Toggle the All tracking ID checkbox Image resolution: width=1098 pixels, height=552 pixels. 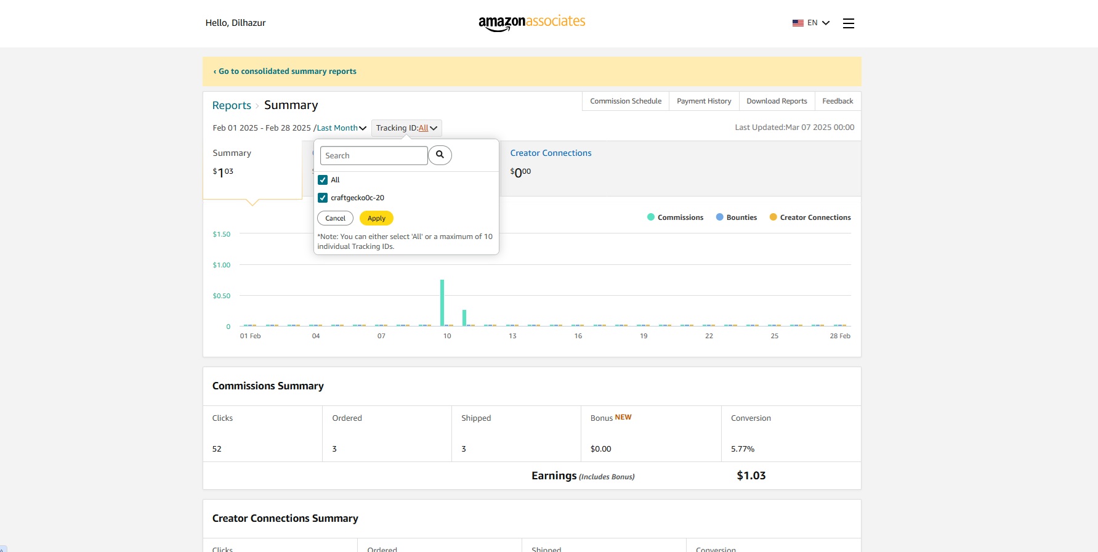pos(323,180)
